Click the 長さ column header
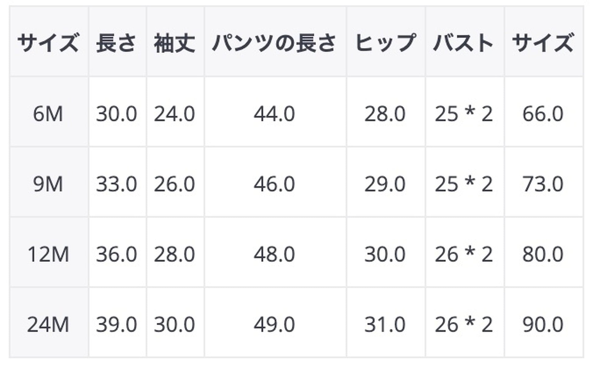Viewport: 593px width, 367px height. pos(117,42)
